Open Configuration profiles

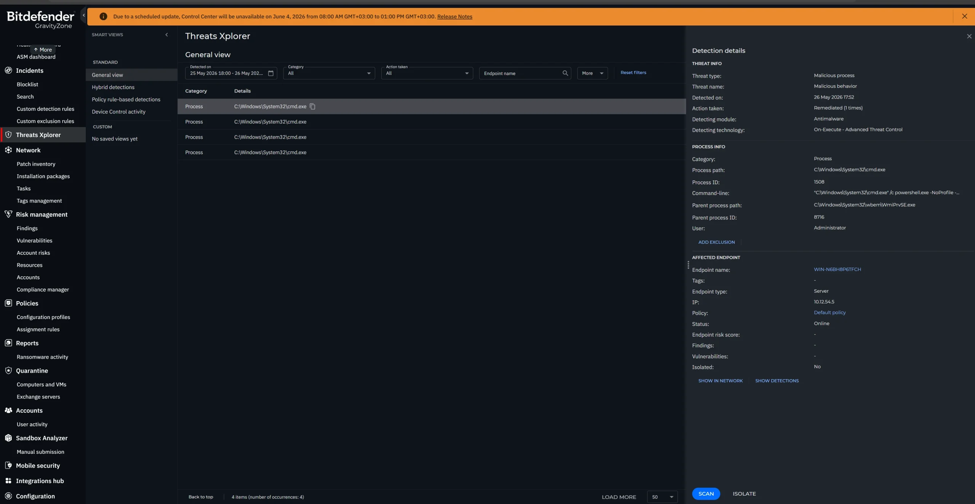pyautogui.click(x=43, y=317)
